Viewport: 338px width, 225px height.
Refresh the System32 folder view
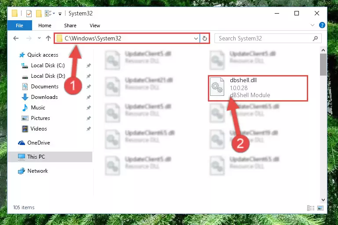point(204,38)
